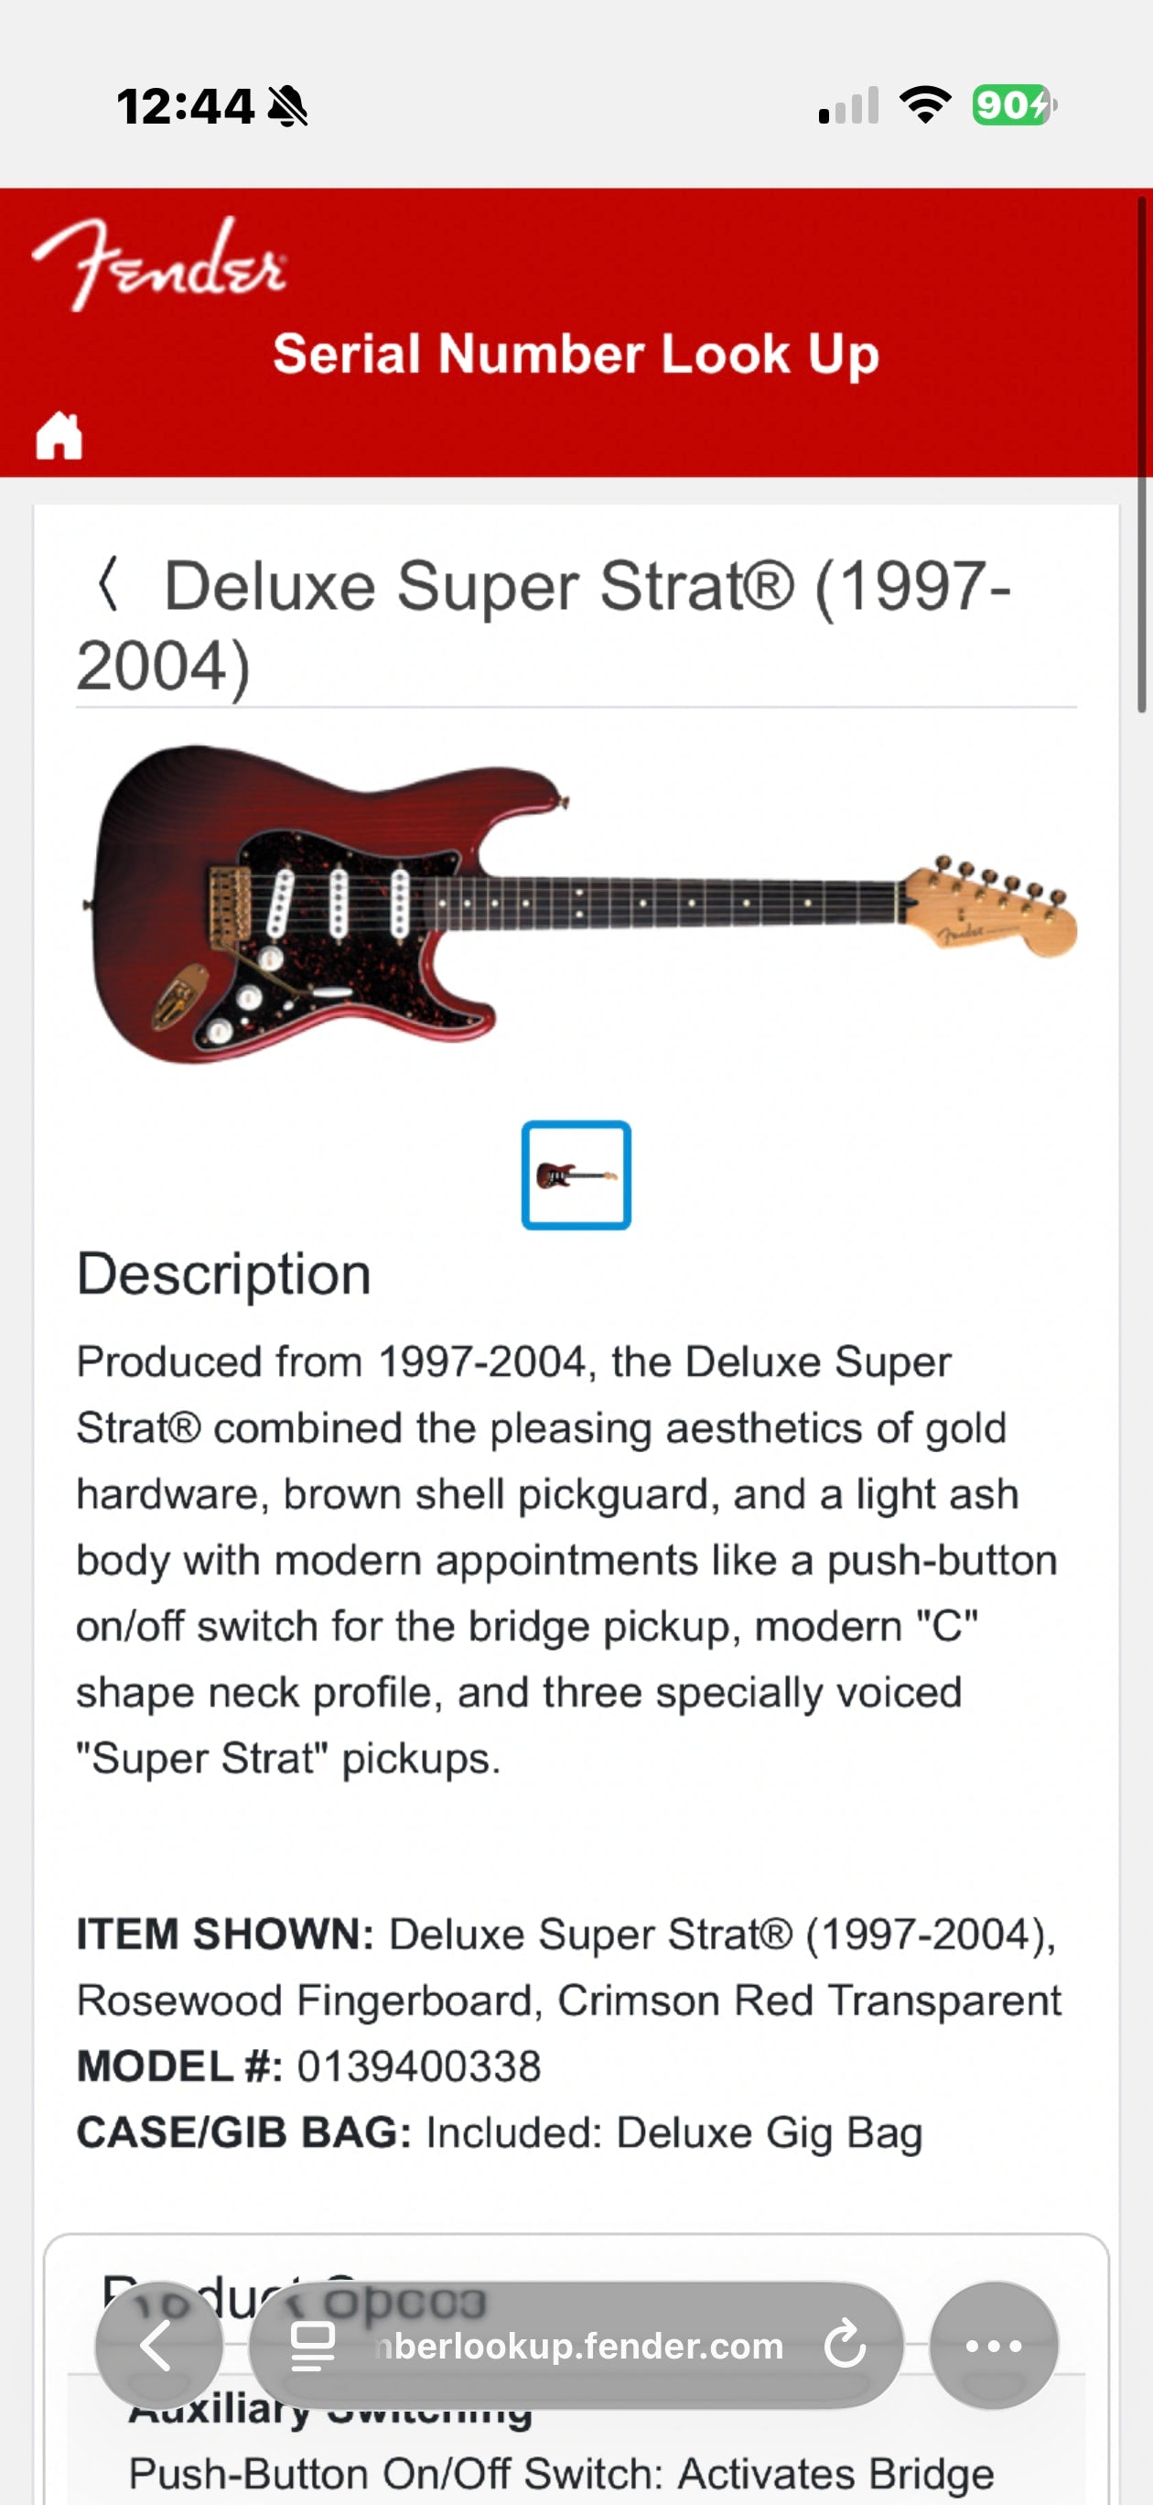This screenshot has height=2505, width=1153.
Task: Tap the Fender logo in the header
Action: [158, 263]
